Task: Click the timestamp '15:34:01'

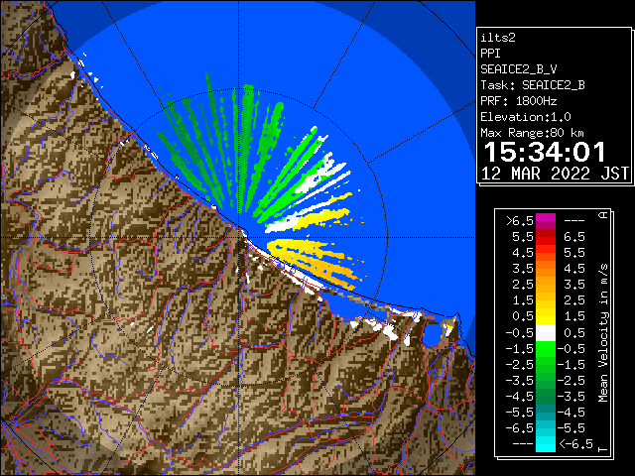Action: [x=545, y=152]
